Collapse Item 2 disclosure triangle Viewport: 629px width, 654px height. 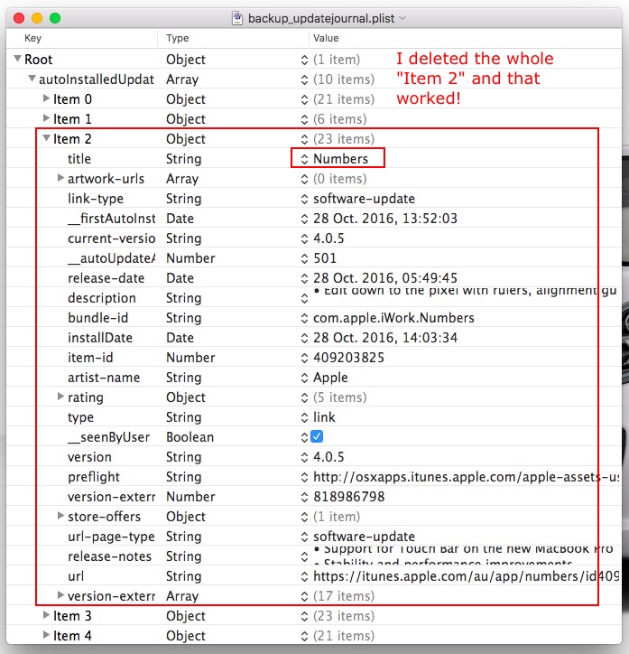tap(46, 138)
